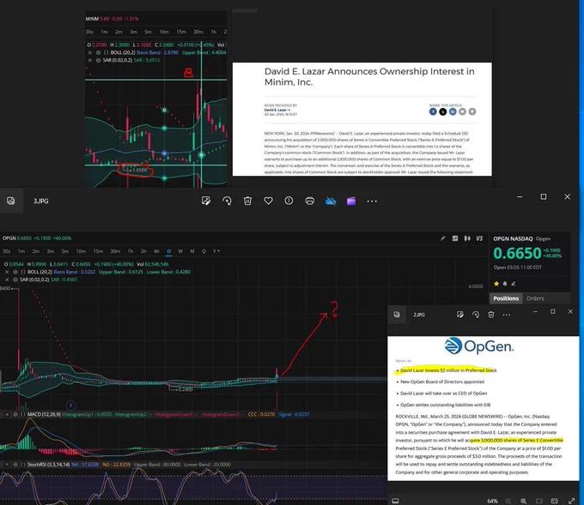
Task: Open MACD indicator settings braces icon
Action: (x=23, y=414)
